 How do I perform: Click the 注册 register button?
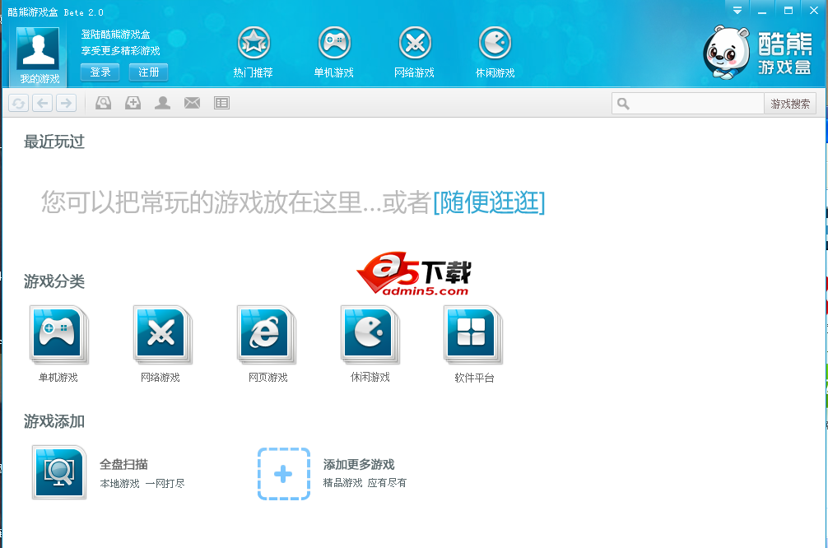(148, 72)
